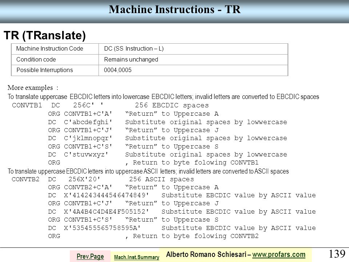Select the DC C'jklmnopqr' line
This screenshot has height=262, width=349.
point(168,138)
